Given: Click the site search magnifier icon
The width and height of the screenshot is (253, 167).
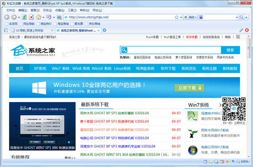Looking at the screenshot, I should 124,50.
